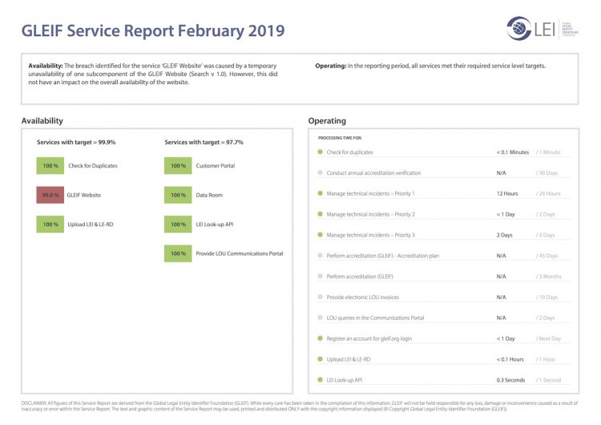
Task: Click the 0.3 Seconds processing time value
Action: [x=510, y=379]
